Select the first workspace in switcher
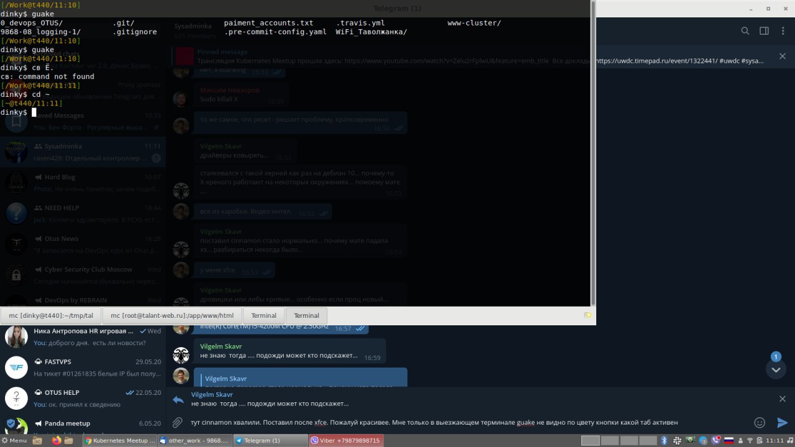The image size is (795, 447). click(590, 440)
